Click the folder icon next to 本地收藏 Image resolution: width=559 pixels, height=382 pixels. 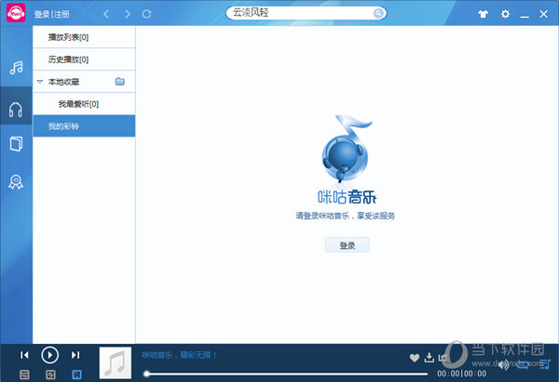pyautogui.click(x=120, y=82)
